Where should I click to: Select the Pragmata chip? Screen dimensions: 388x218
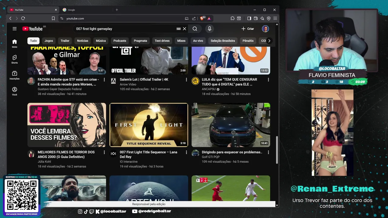(140, 41)
